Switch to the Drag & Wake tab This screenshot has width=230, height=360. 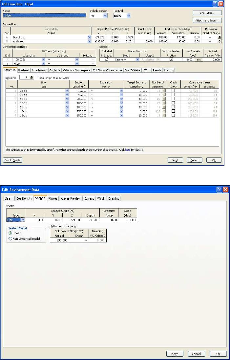pyautogui.click(x=132, y=70)
